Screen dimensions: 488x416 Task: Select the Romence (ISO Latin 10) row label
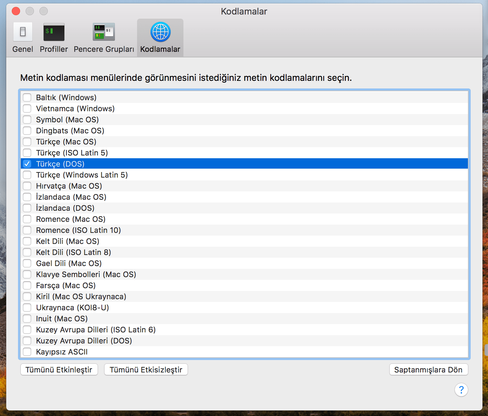pos(78,230)
